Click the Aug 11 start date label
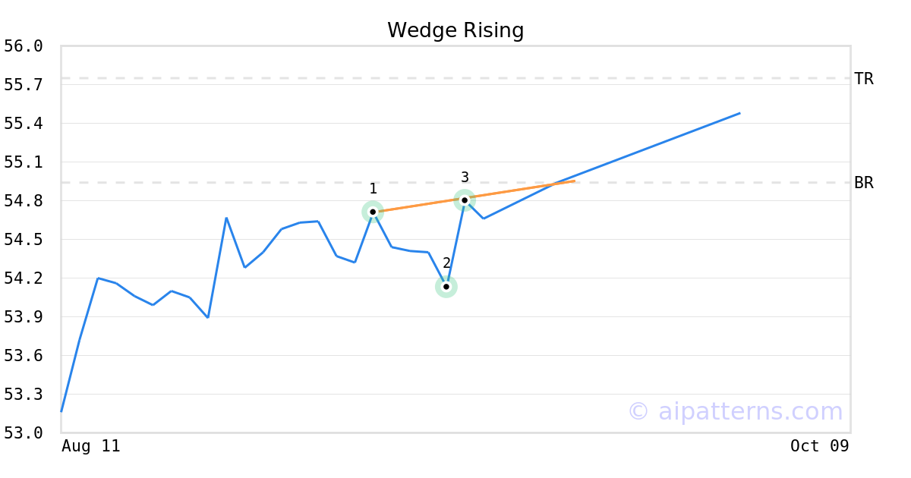Viewport: 911px width, 478px height. pyautogui.click(x=91, y=446)
